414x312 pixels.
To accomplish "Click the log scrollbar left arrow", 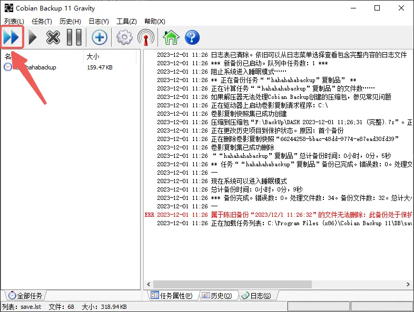I will click(149, 284).
